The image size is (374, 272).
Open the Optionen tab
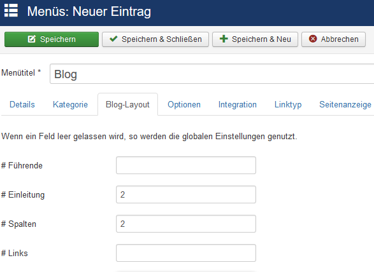point(184,104)
